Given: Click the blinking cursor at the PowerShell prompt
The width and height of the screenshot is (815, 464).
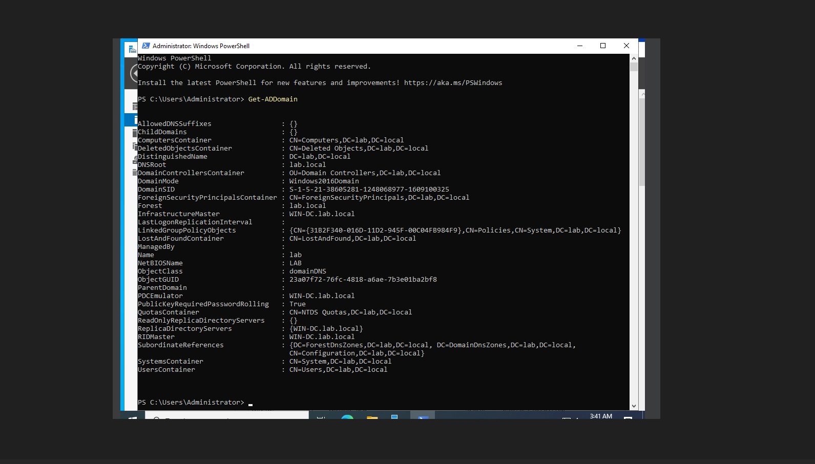Looking at the screenshot, I should click(x=250, y=405).
